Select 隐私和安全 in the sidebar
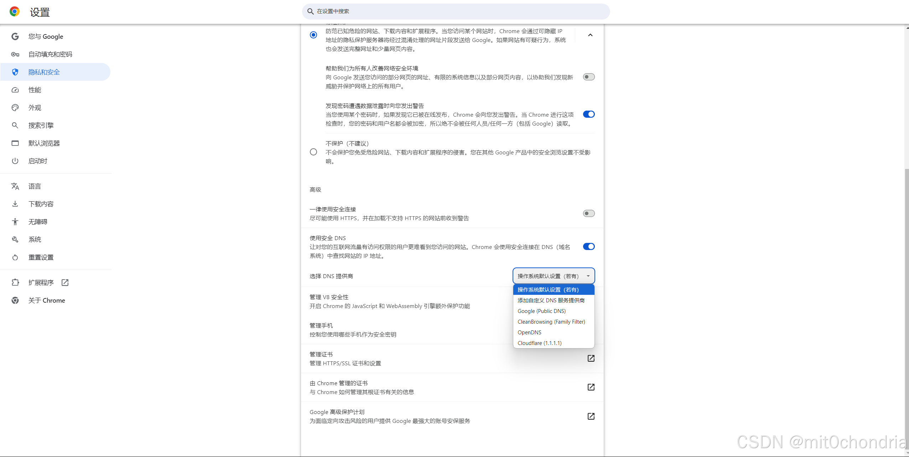The height and width of the screenshot is (457, 909). [x=44, y=72]
